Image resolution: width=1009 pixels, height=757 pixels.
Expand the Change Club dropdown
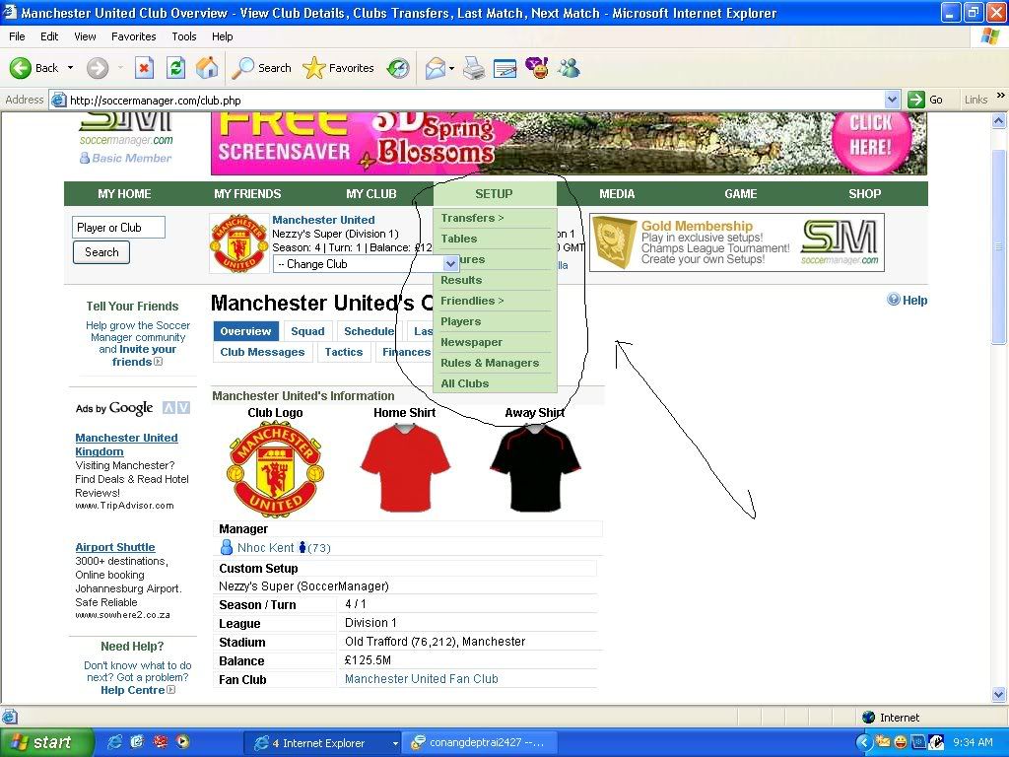coord(450,264)
